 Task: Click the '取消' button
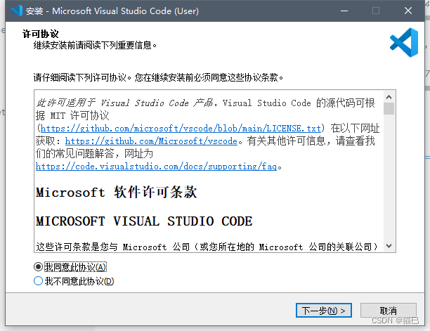pyautogui.click(x=389, y=311)
